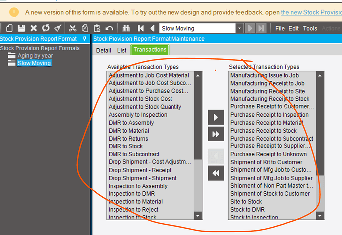The width and height of the screenshot is (342, 235).
Task: Click the Refresh arrows toolbar icon
Action: [x=46, y=28]
